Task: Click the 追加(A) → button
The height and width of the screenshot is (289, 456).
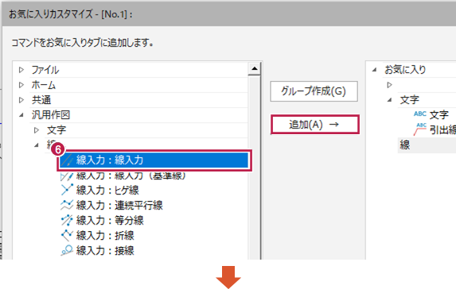Action: pyautogui.click(x=314, y=125)
